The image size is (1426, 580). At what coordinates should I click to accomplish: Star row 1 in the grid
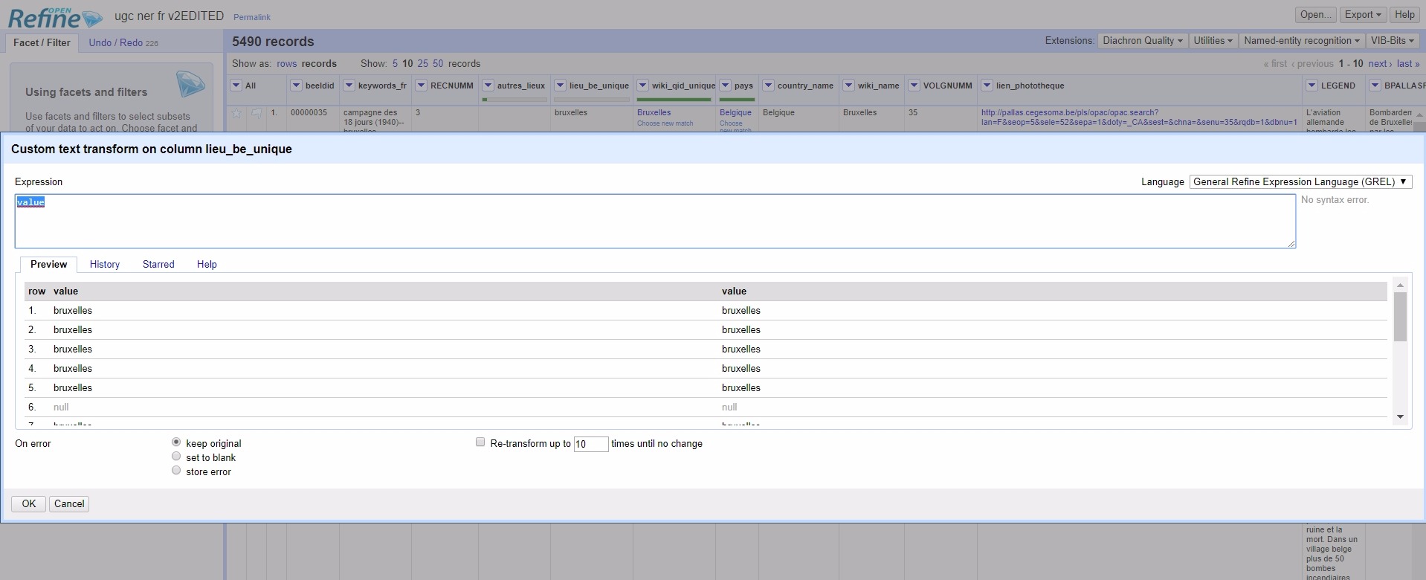tap(236, 113)
